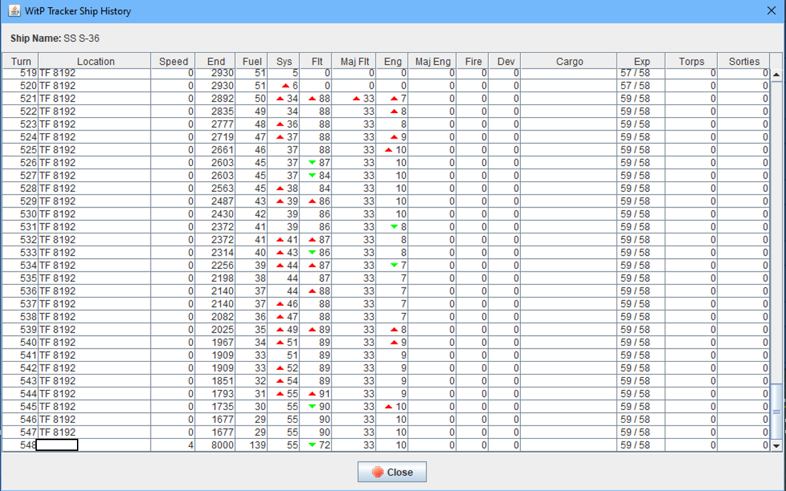Click red up arrow Flt 91 in turn 544

tap(312, 394)
